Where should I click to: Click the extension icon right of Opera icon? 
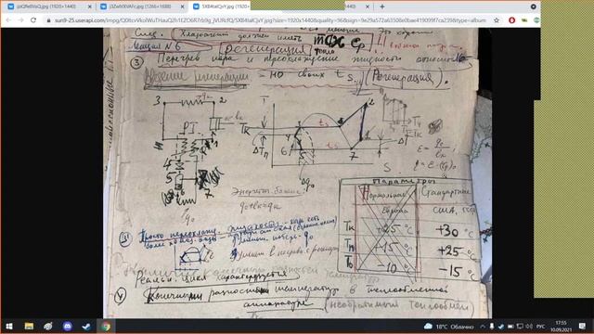[x=524, y=20]
